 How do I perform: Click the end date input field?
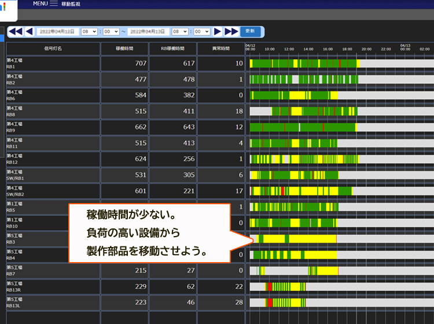(x=149, y=31)
